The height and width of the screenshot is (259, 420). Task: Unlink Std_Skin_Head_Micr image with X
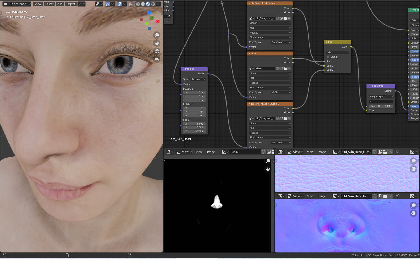391,152
